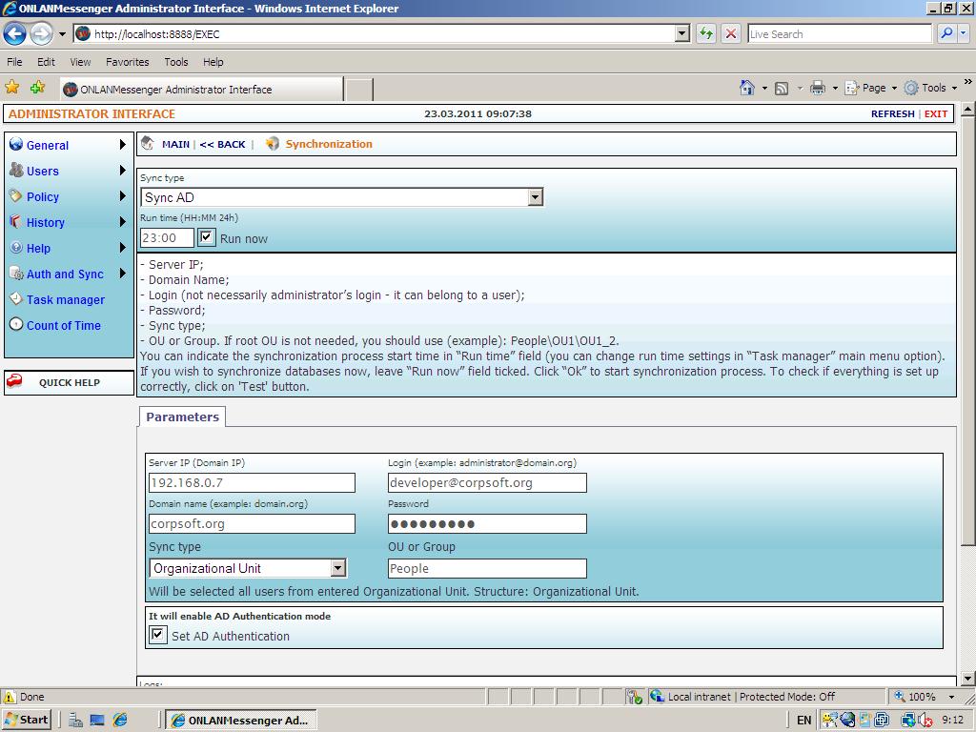
Task: Disable Set AD Authentication checkbox
Action: pyautogui.click(x=158, y=635)
